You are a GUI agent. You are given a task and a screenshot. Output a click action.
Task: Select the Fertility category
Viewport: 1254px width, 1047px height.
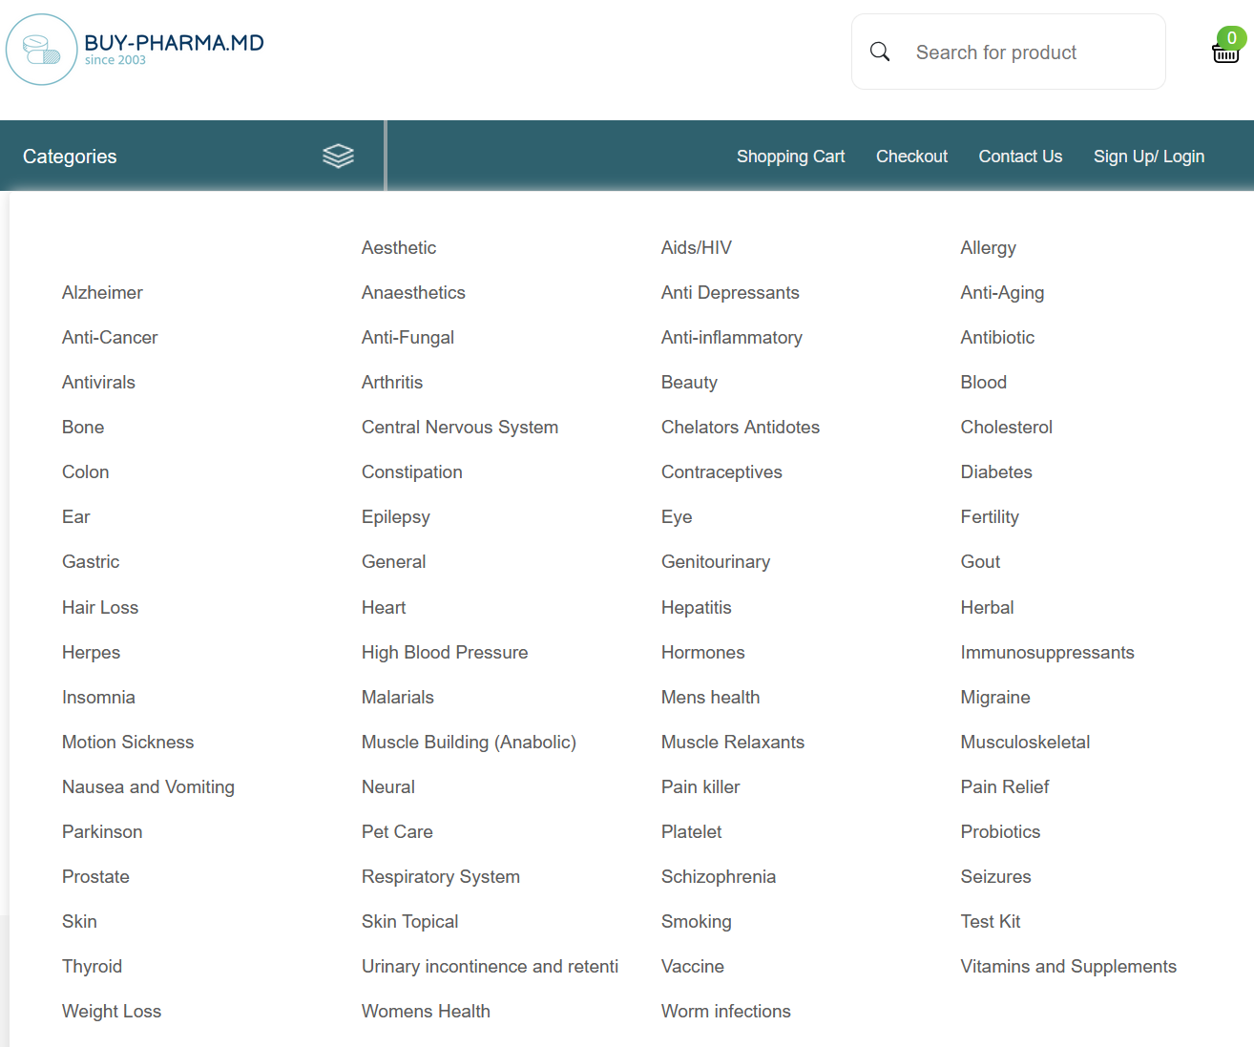coord(990,517)
